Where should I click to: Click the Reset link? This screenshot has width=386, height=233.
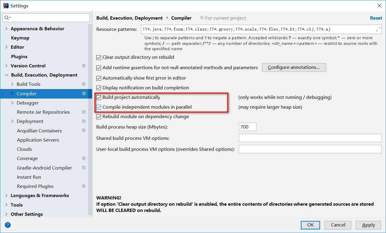[376, 18]
